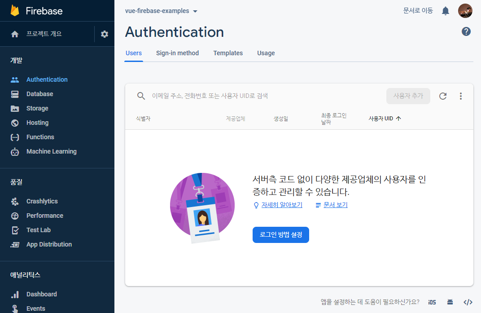Click the 제공업체 column header

pos(236,119)
